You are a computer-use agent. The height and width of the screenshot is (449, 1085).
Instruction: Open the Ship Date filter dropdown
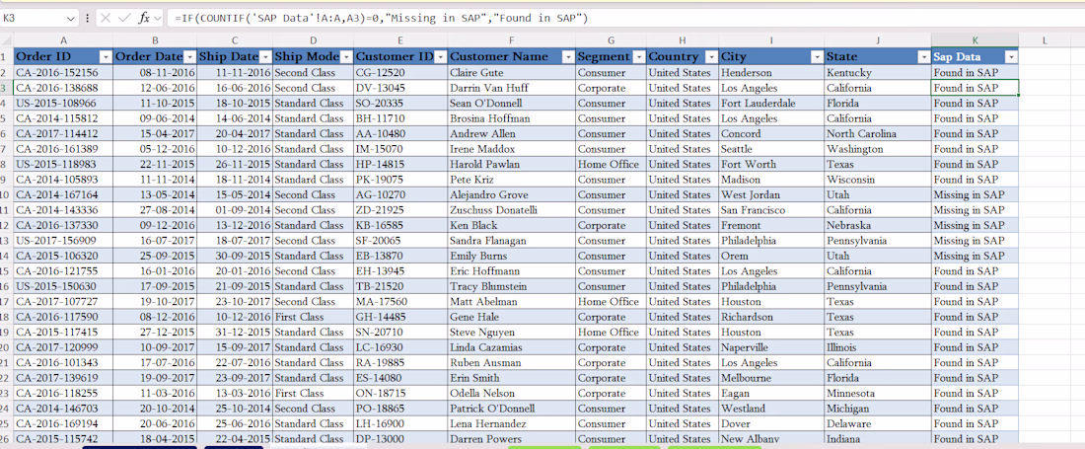(x=265, y=56)
